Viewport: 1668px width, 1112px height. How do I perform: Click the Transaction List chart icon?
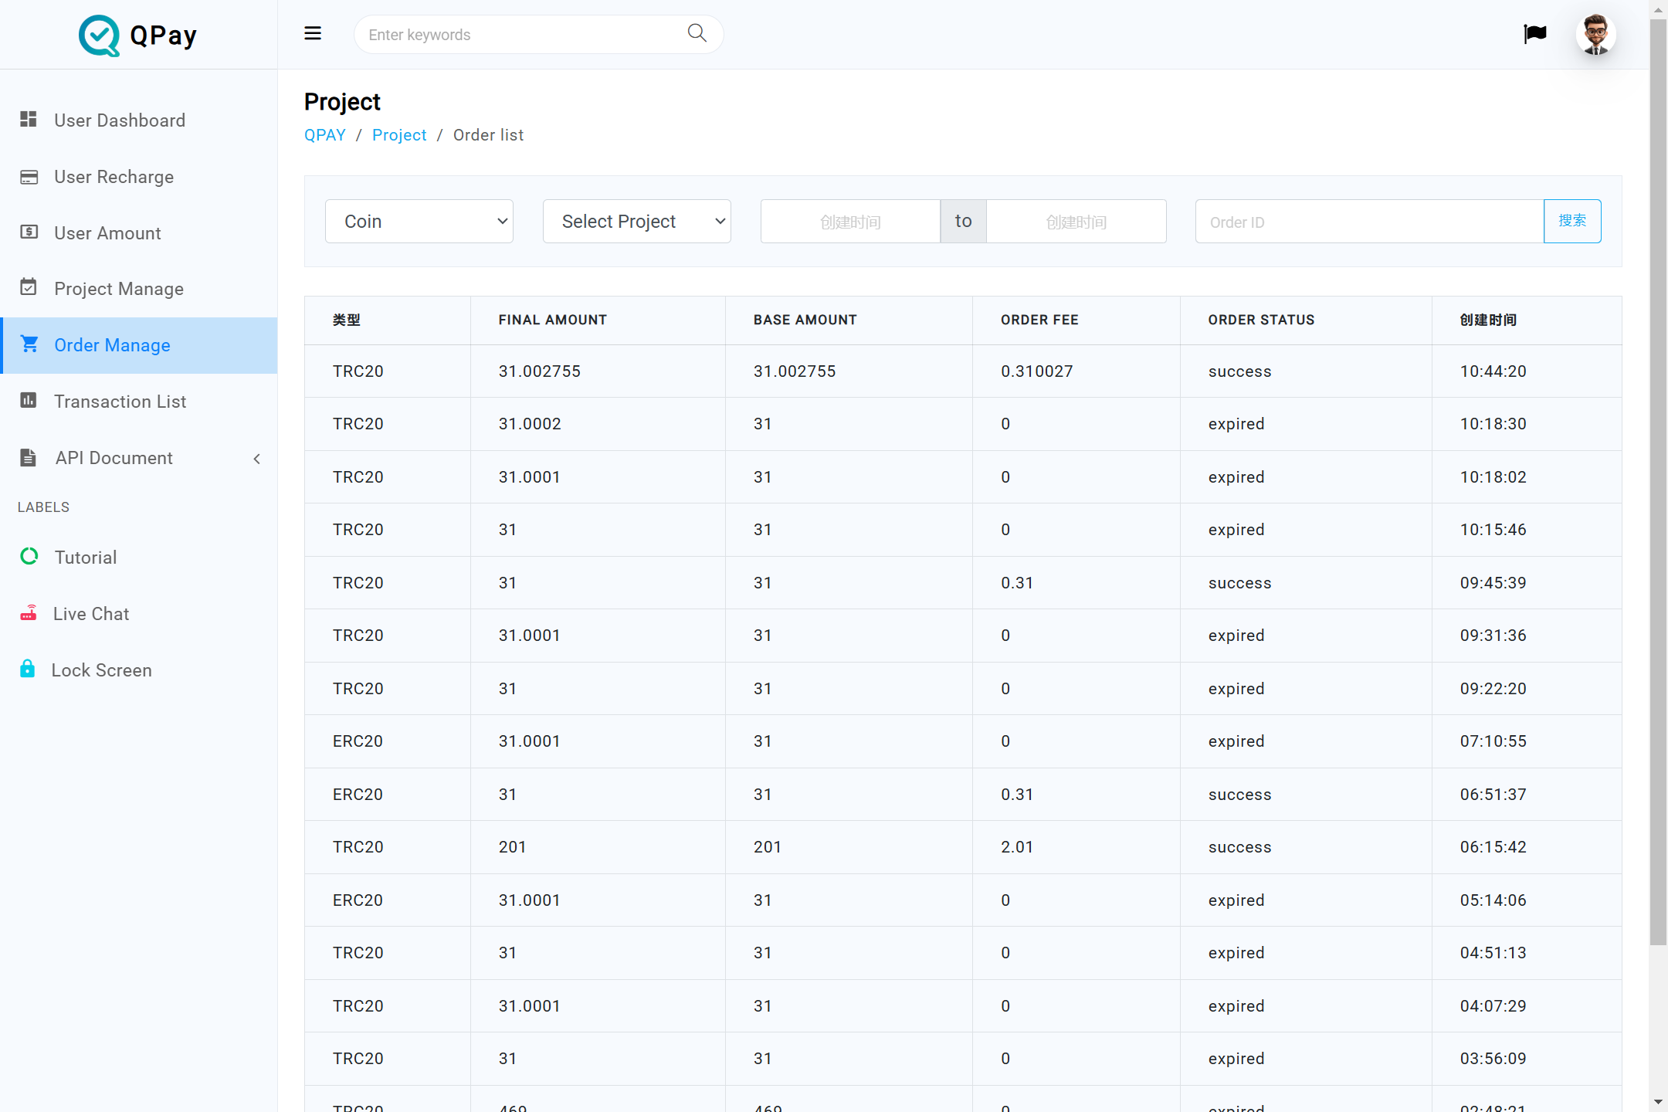pyautogui.click(x=29, y=401)
